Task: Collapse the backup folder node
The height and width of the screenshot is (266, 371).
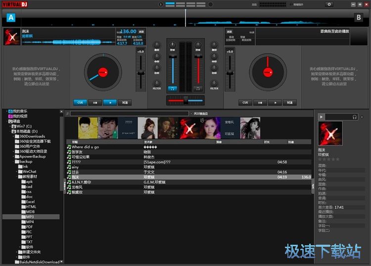Action: pos(13,162)
